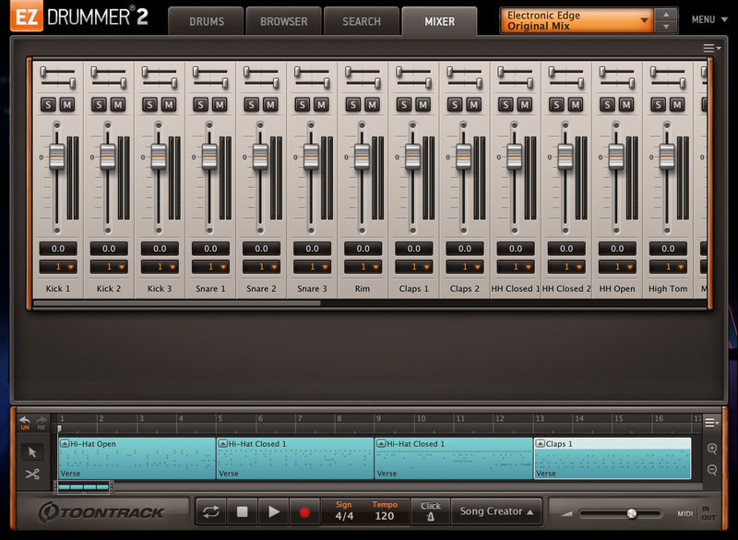The width and height of the screenshot is (738, 540).
Task: Stop playback
Action: click(x=242, y=511)
